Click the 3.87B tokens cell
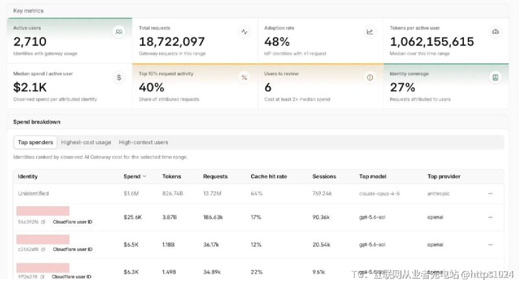Viewport: 519px width, 282px height. coord(169,218)
